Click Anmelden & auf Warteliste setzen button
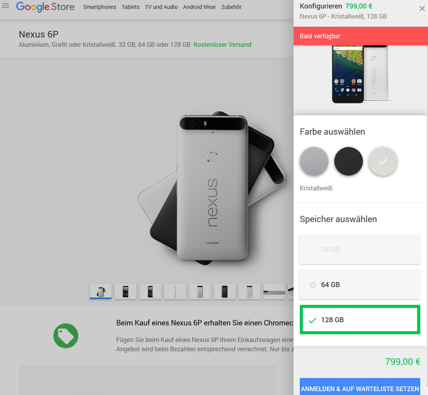 tap(360, 387)
